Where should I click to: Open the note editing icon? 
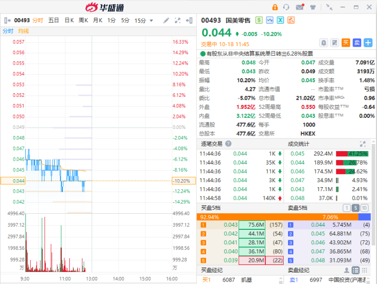[335, 43]
